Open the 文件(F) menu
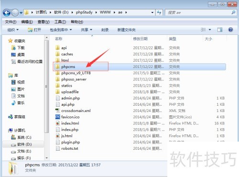The width and height of the screenshot is (239, 177). (x=11, y=22)
